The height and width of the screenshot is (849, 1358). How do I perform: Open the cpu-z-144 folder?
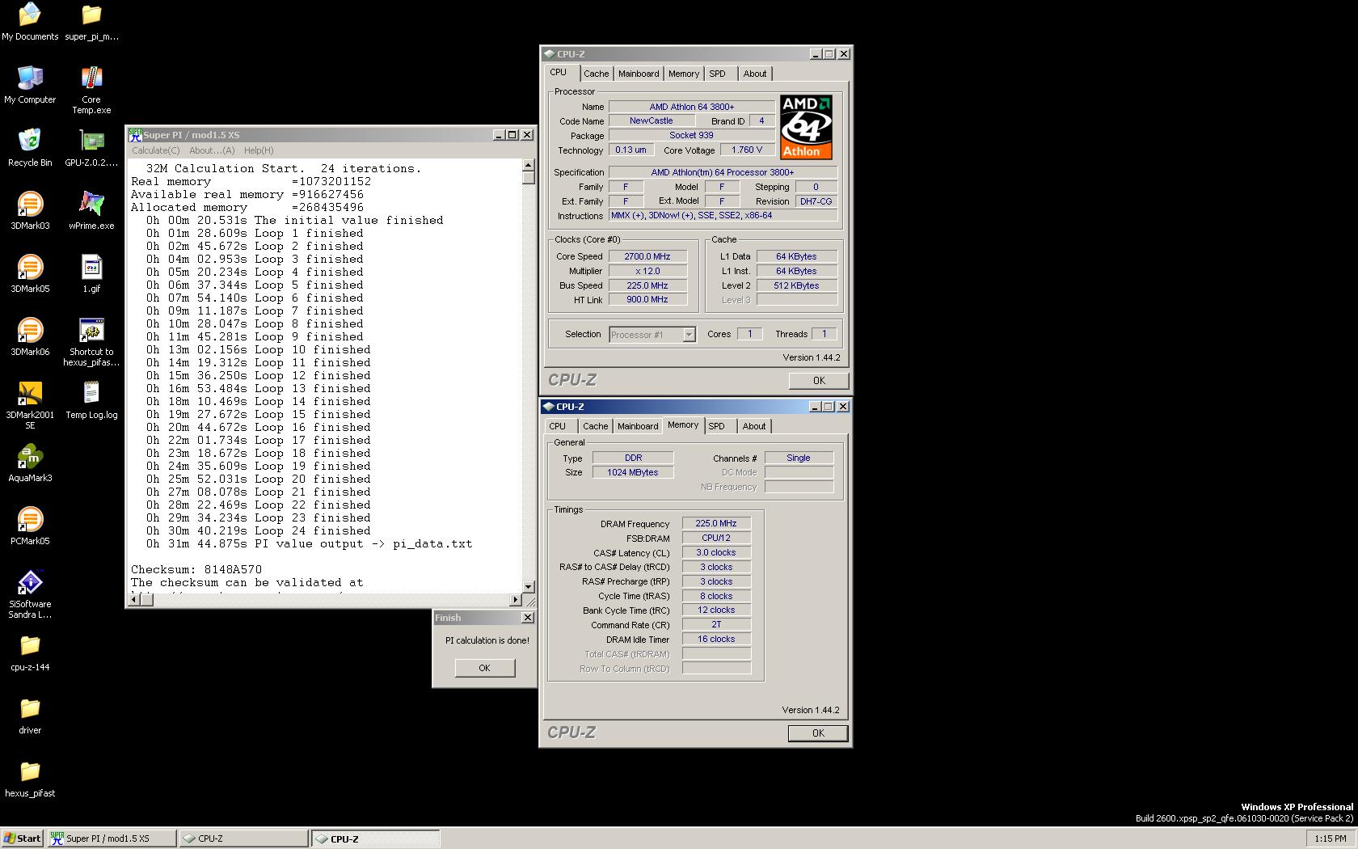click(30, 652)
